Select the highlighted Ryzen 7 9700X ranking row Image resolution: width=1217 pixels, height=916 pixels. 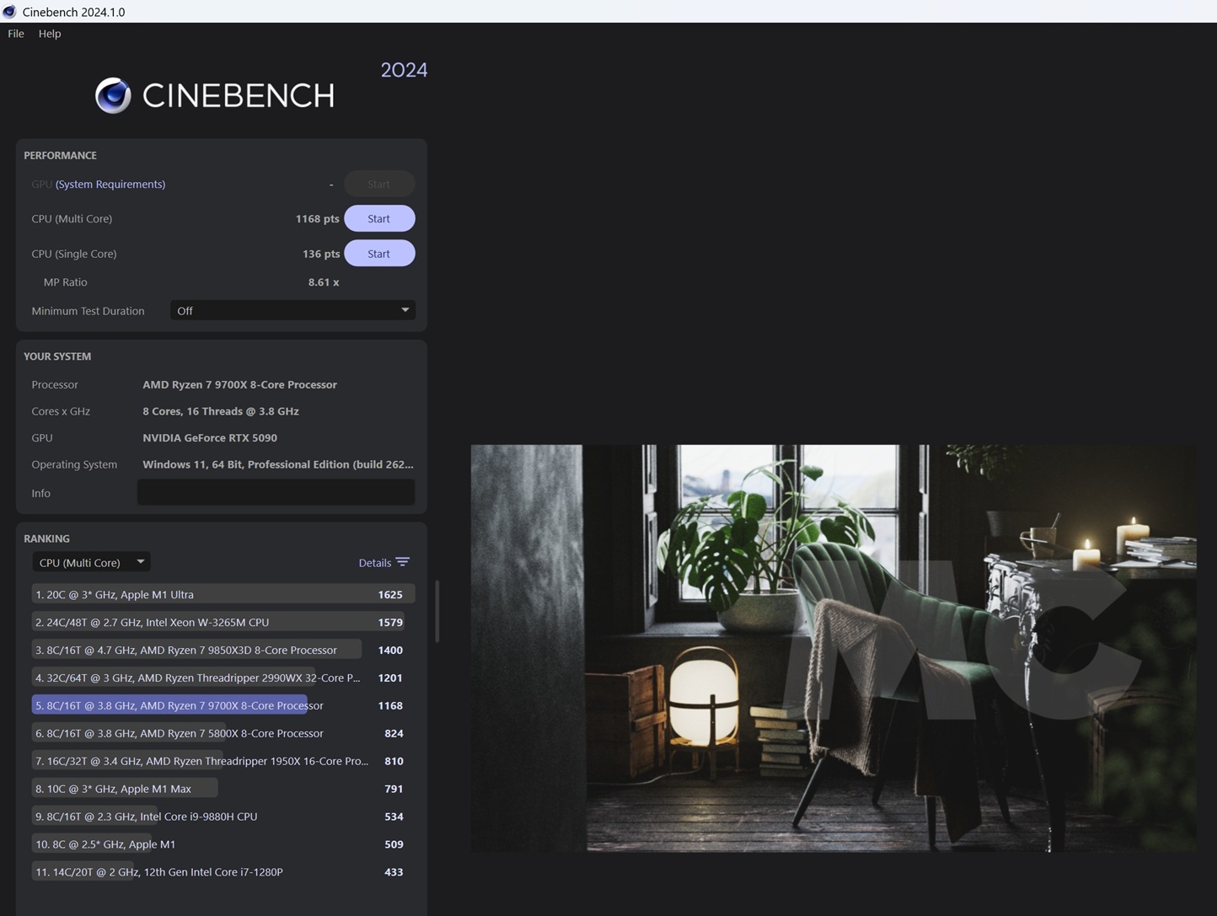(219, 705)
